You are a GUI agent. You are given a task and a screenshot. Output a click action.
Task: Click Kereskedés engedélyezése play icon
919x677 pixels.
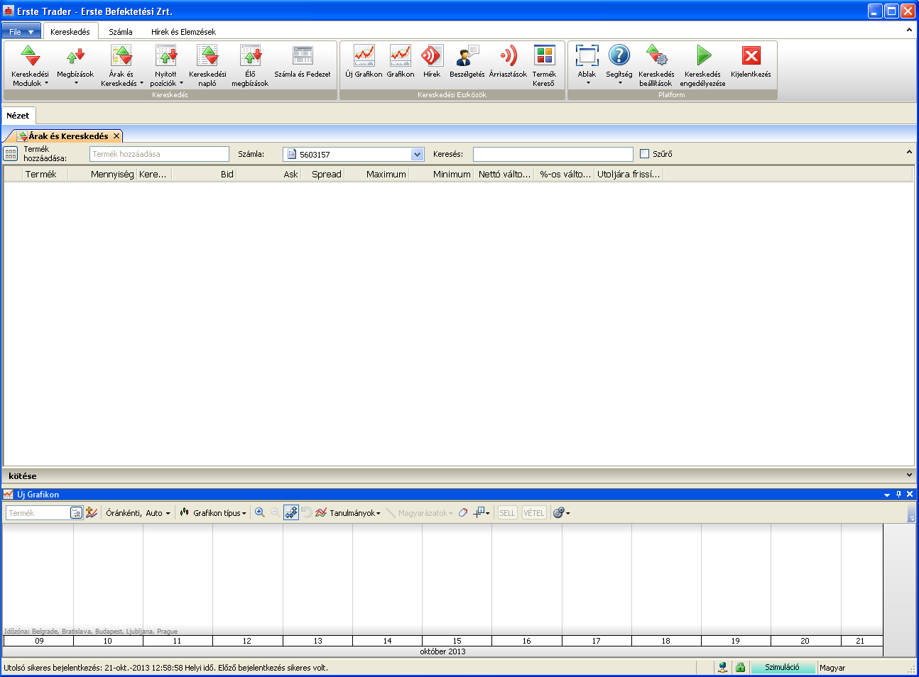point(703,55)
